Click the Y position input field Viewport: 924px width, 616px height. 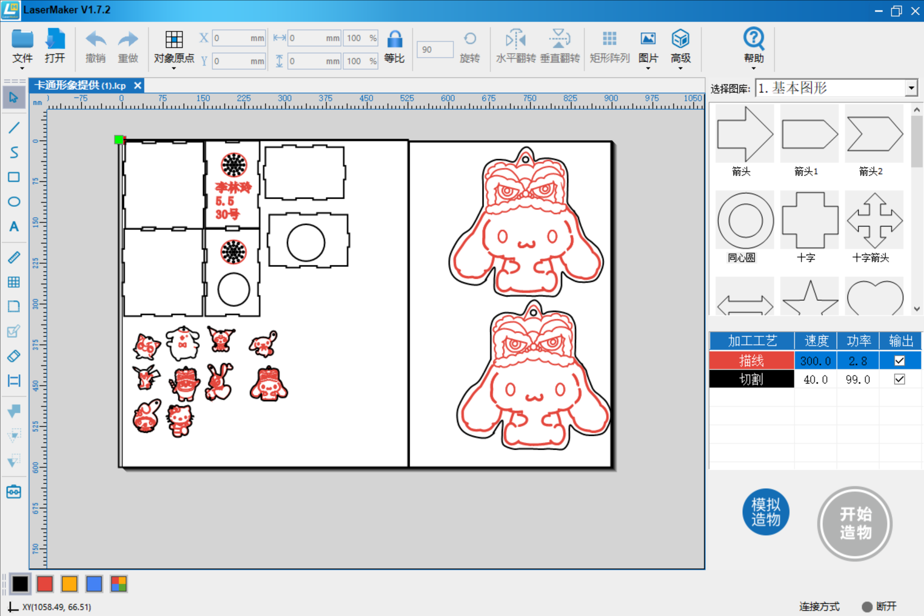[x=239, y=61]
